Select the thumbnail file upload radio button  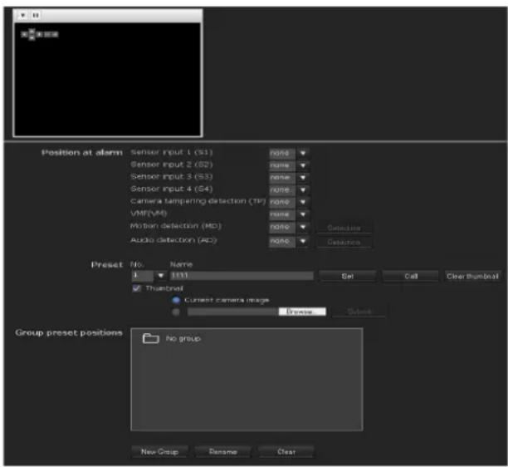(x=176, y=312)
